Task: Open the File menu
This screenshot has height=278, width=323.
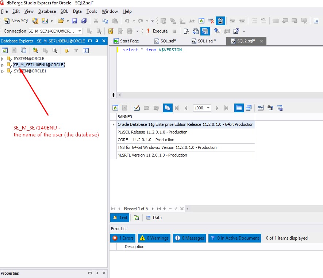Action: (4, 11)
